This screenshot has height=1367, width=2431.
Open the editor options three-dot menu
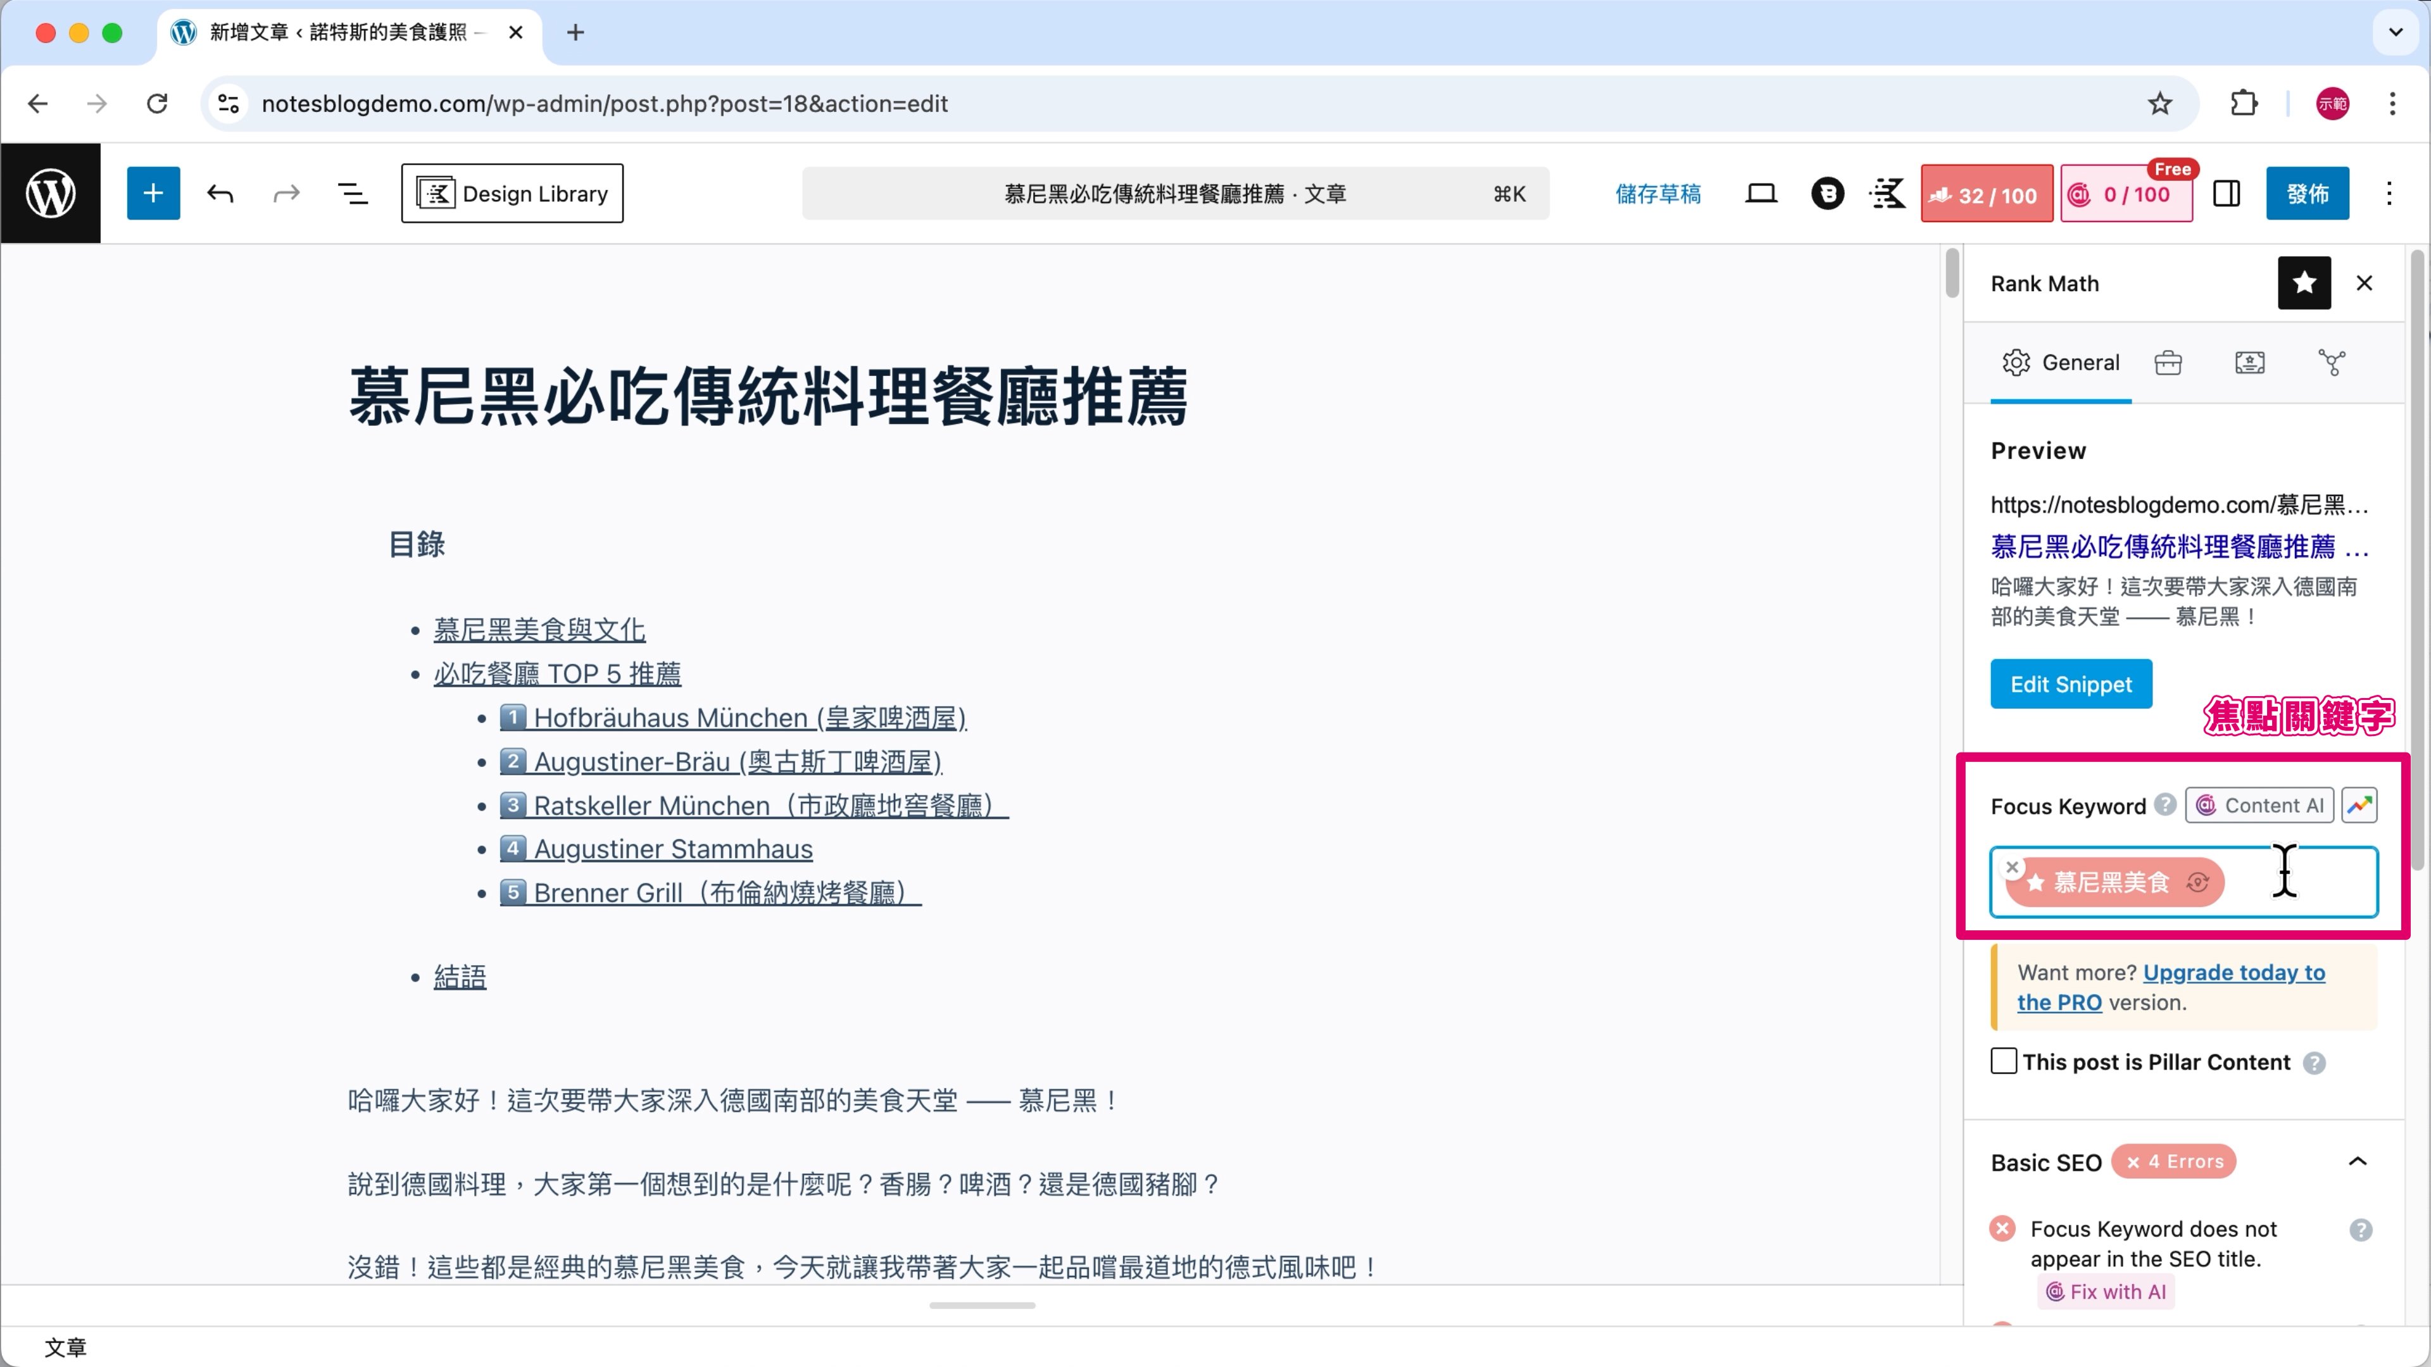[2389, 194]
